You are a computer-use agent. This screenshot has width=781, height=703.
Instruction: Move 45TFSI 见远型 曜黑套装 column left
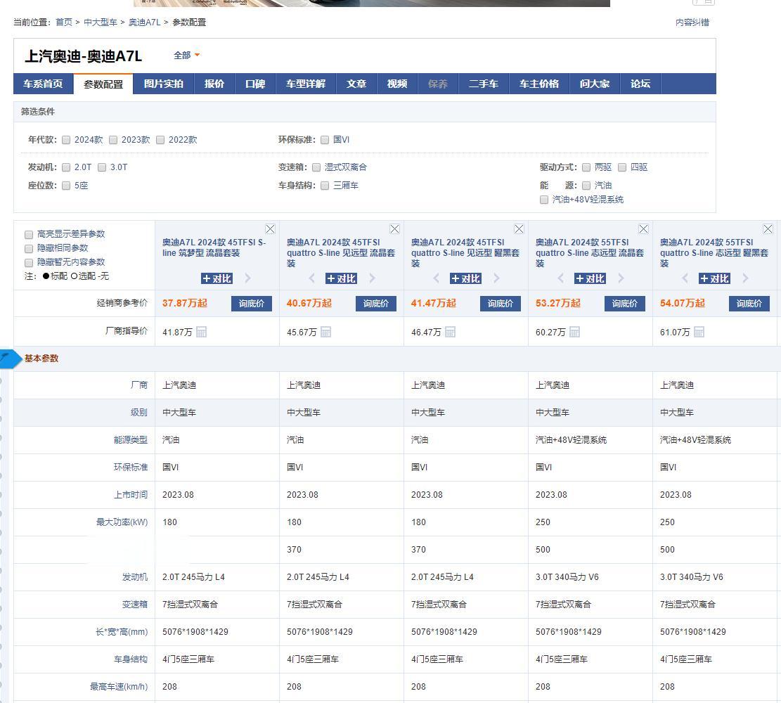point(437,278)
